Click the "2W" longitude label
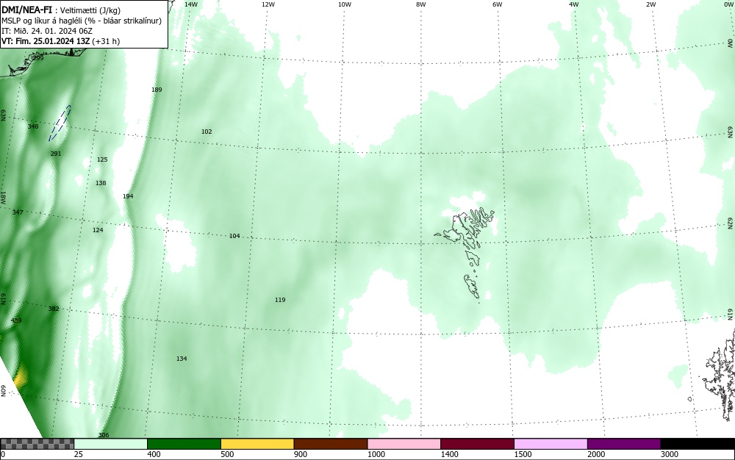Image resolution: width=735 pixels, height=460 pixels. (x=651, y=4)
